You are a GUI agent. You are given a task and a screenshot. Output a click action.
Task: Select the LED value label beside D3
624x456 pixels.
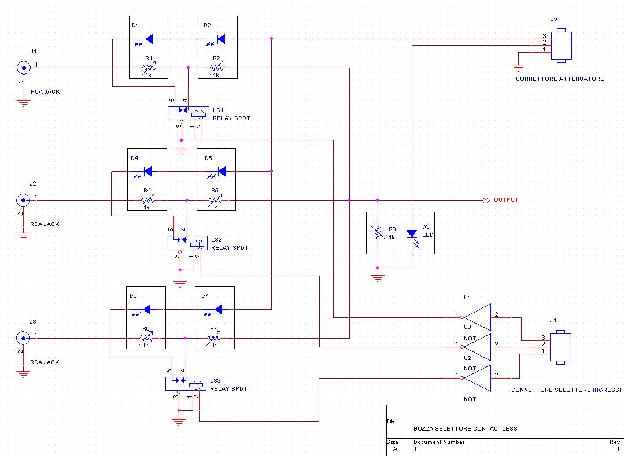[428, 235]
